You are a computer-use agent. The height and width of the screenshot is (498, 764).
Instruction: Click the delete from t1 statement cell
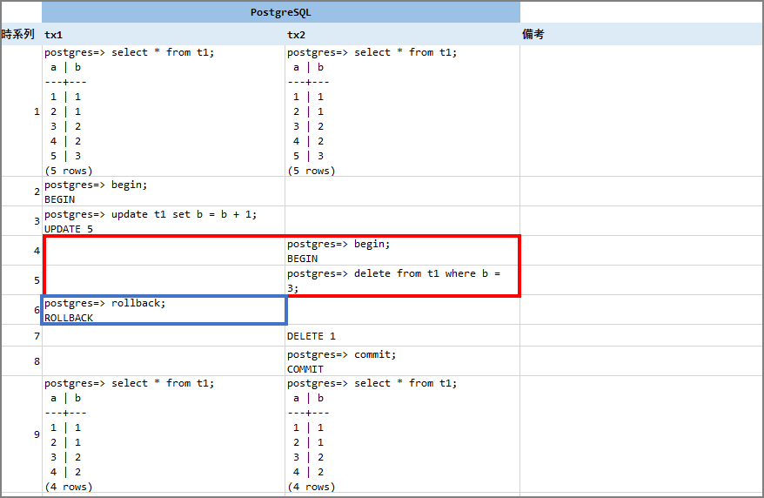pyautogui.click(x=402, y=280)
